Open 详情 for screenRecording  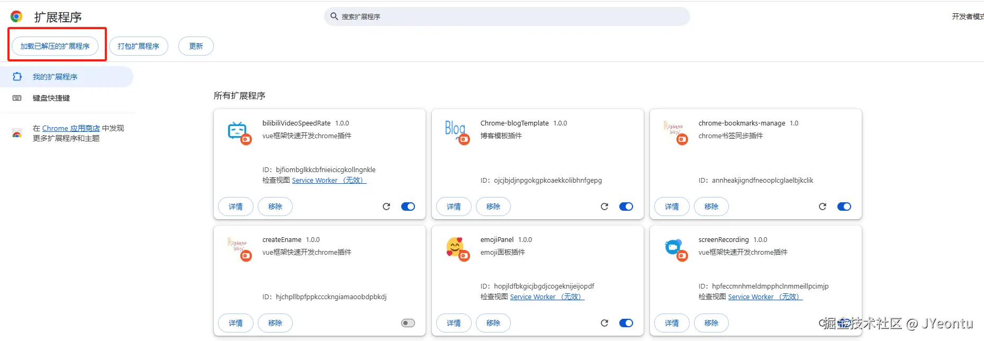coord(672,323)
